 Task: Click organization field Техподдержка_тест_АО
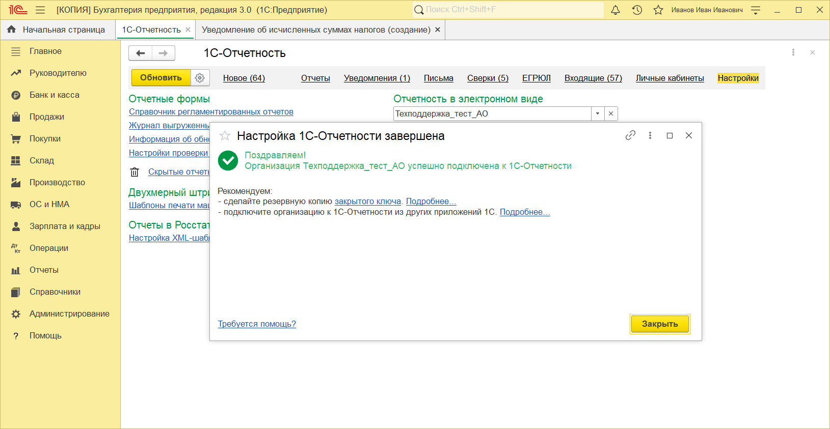[x=492, y=113]
